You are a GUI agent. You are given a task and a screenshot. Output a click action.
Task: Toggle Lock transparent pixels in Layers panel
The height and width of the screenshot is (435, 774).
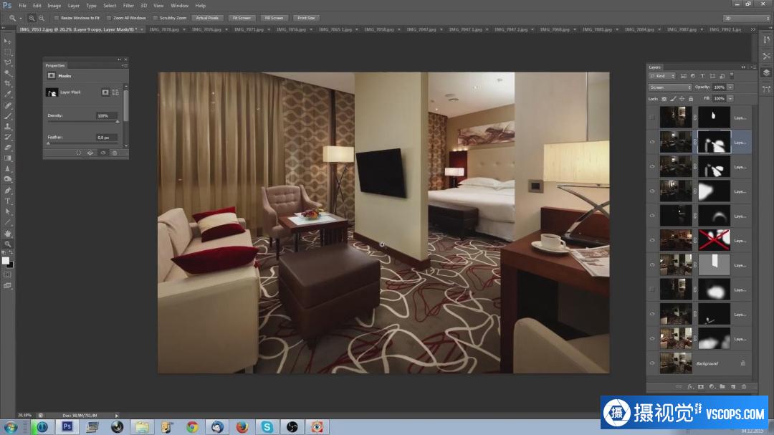(x=664, y=99)
